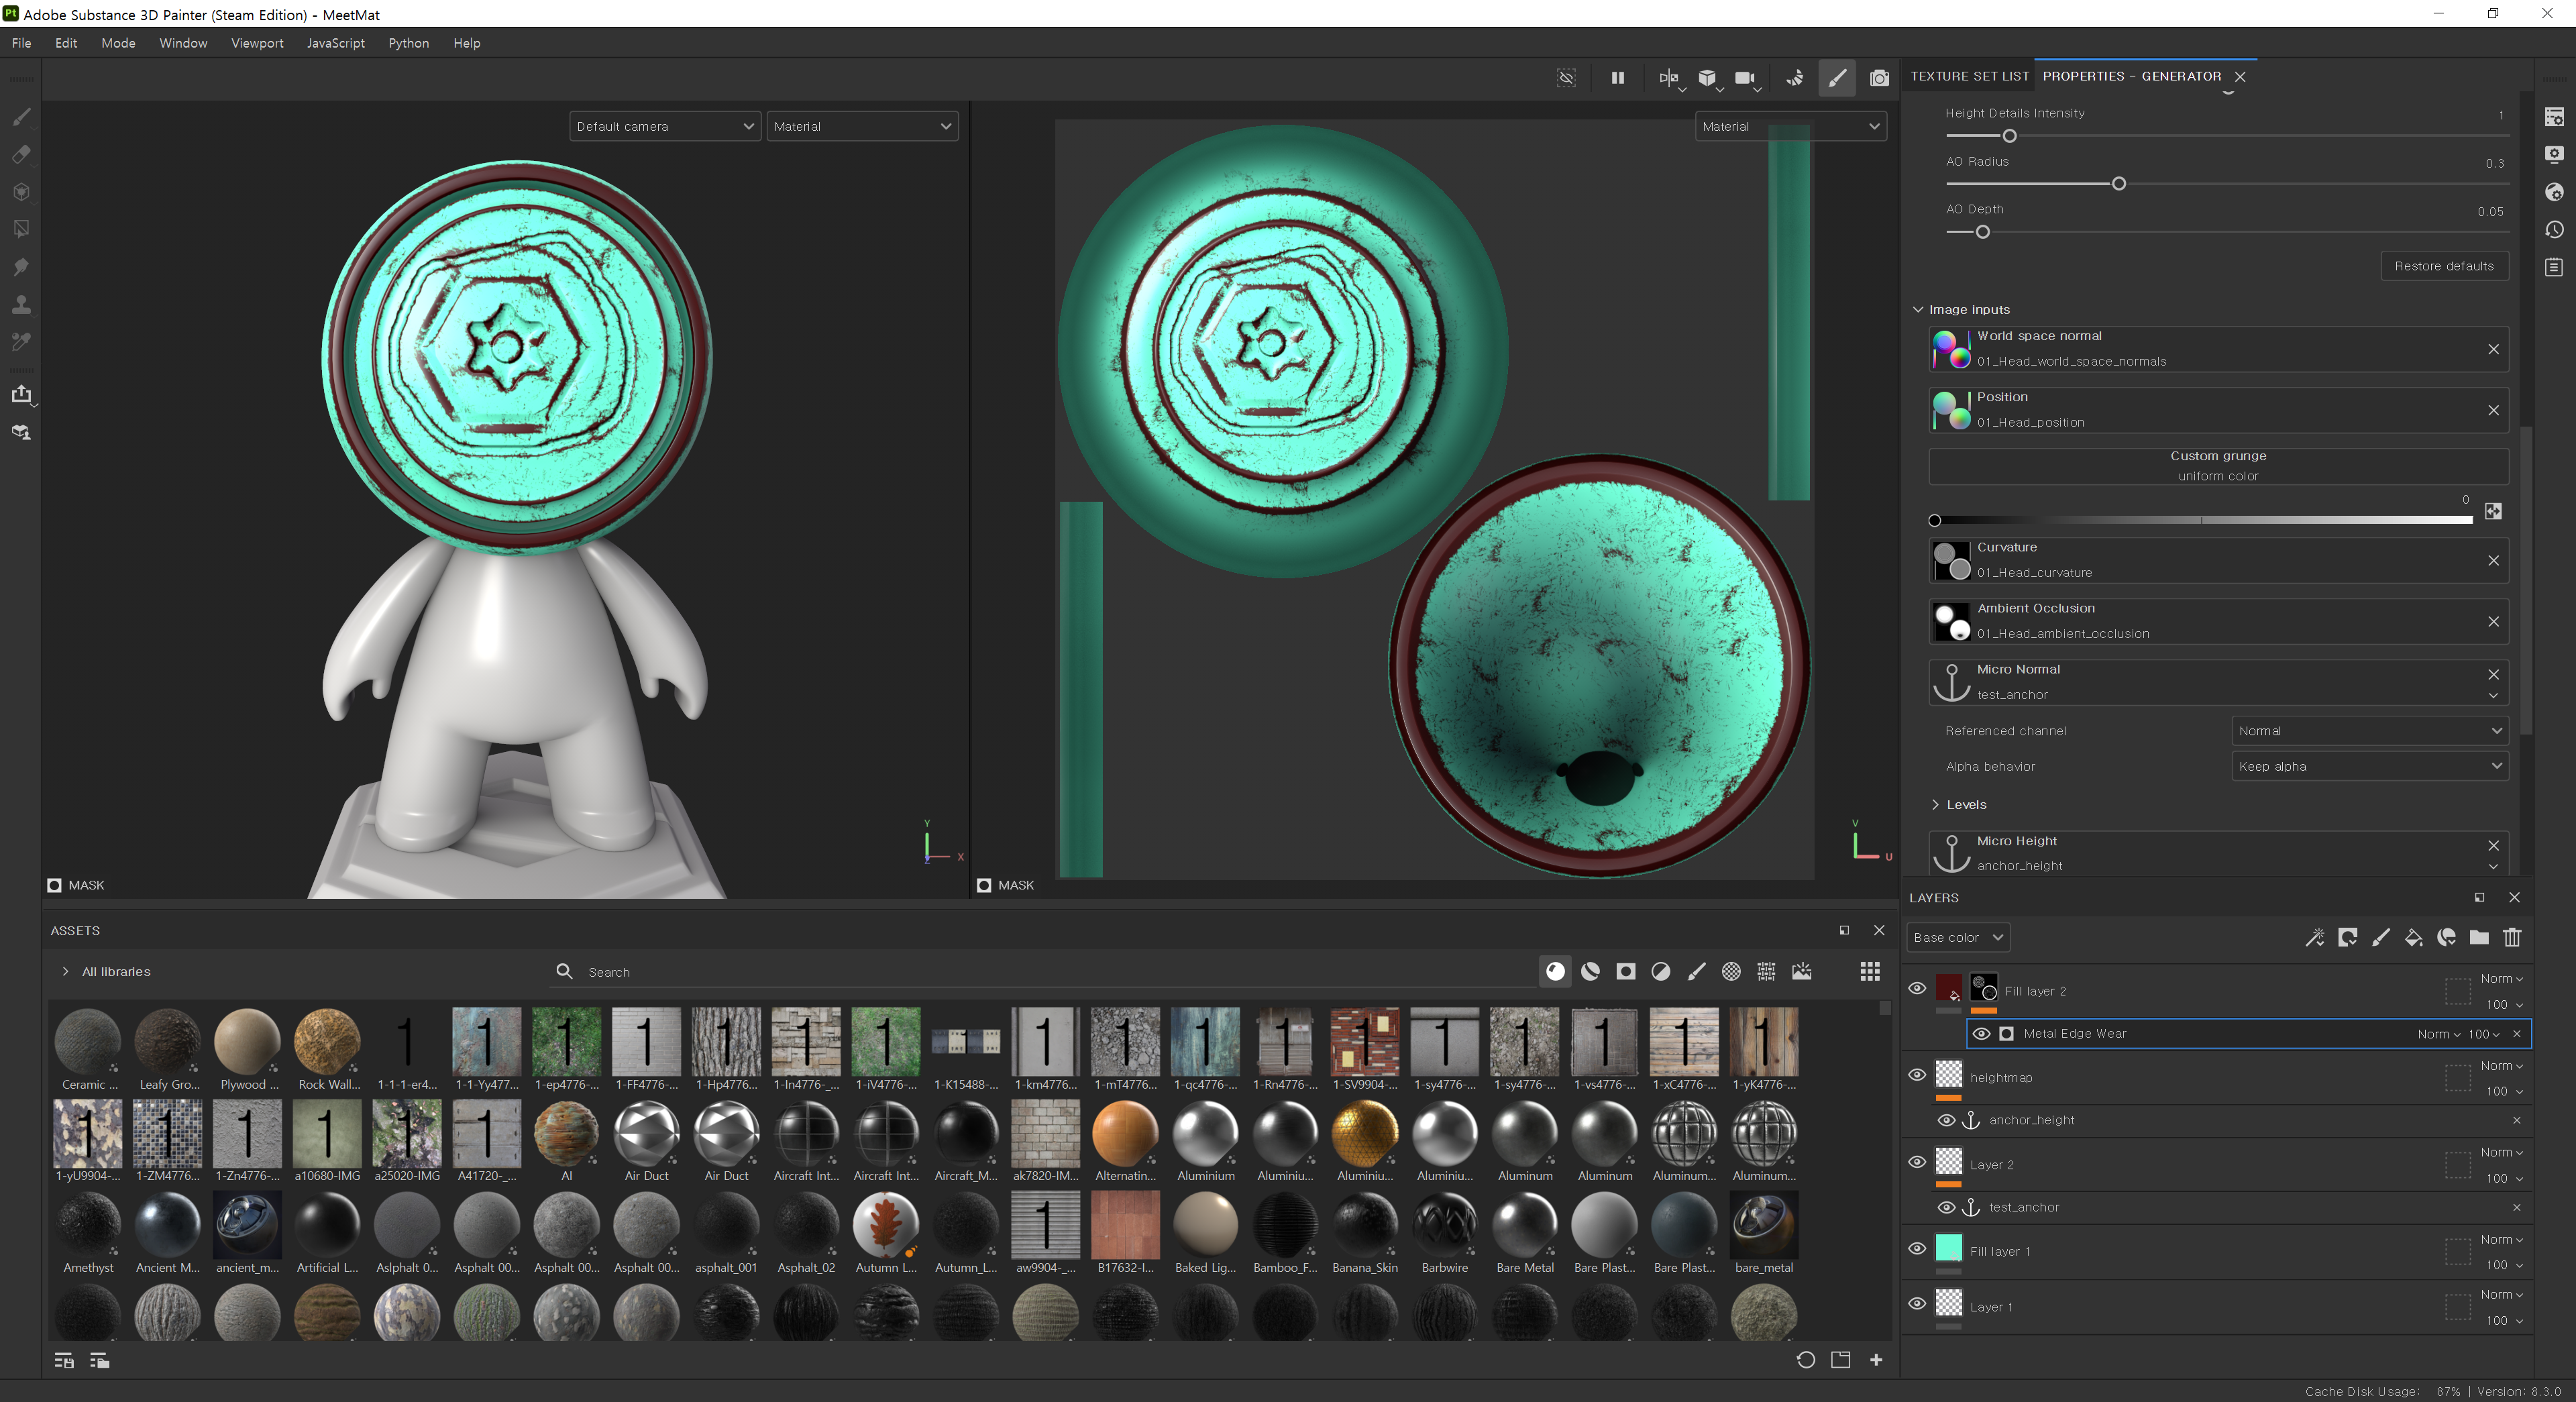Add a folder in Layers panel

click(2479, 937)
